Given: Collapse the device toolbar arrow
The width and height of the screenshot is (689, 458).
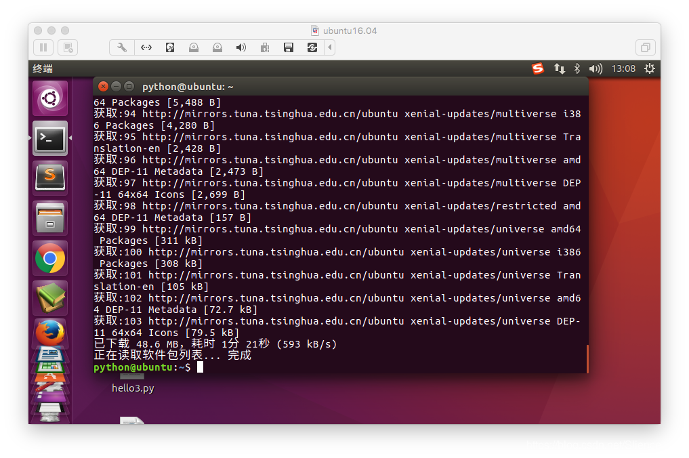Looking at the screenshot, I should click(x=329, y=47).
